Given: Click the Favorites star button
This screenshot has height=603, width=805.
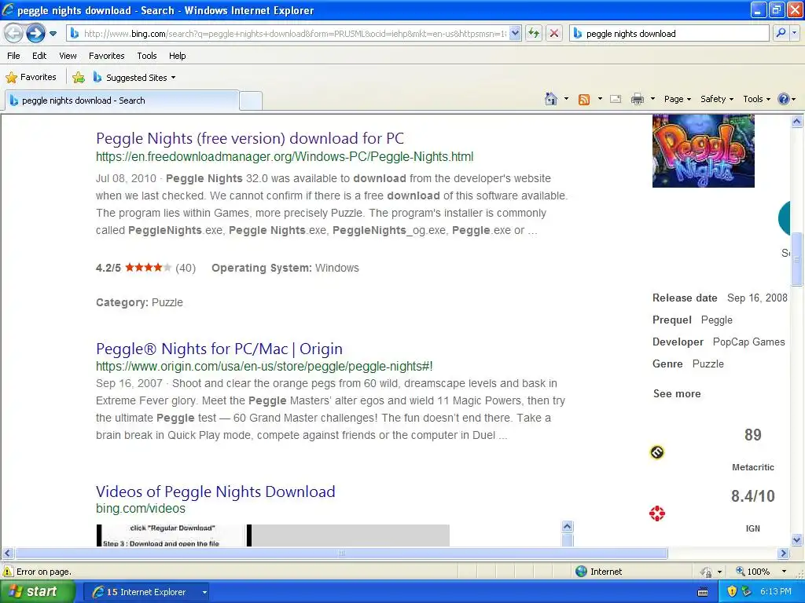Looking at the screenshot, I should pyautogui.click(x=31, y=78).
